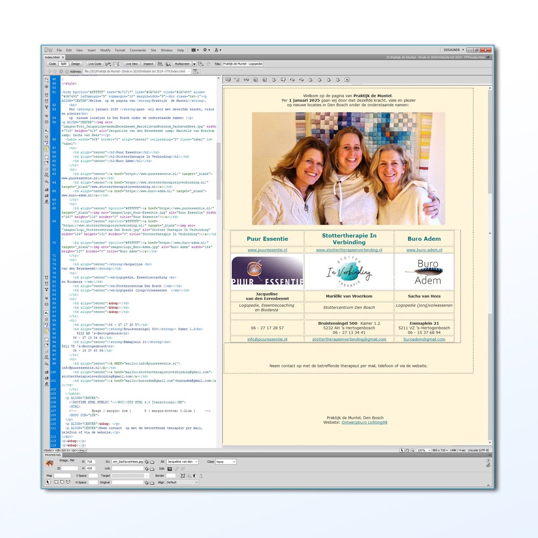Select the Polygon hotspot tool
Viewport: 538px width, 538px height.
pos(68,482)
